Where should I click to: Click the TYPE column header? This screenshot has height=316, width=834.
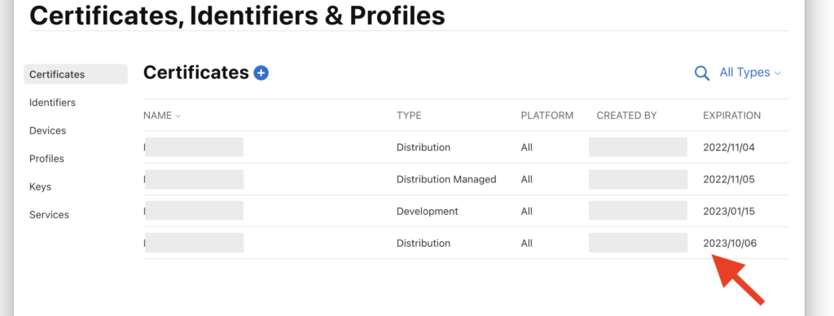point(409,116)
